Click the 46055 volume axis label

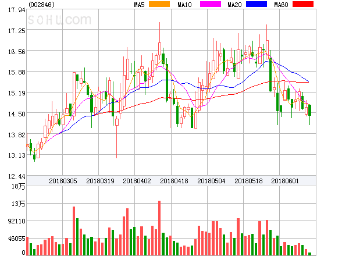coord(17,239)
